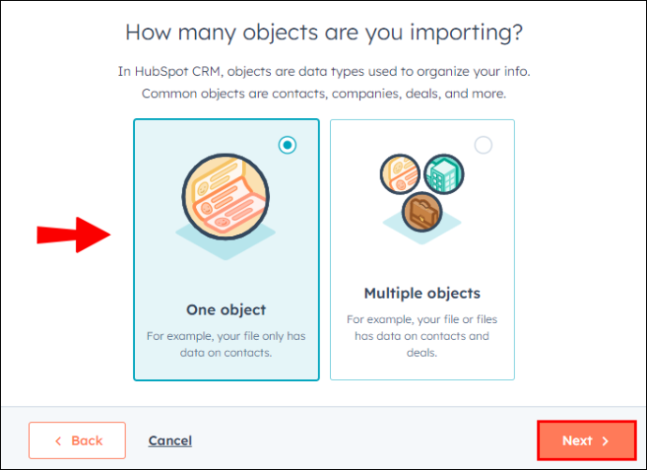
Task: Select the Multiple objects radio button
Action: (483, 145)
